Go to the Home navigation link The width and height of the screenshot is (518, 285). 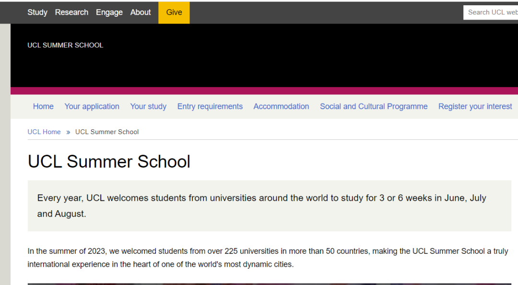click(x=43, y=106)
